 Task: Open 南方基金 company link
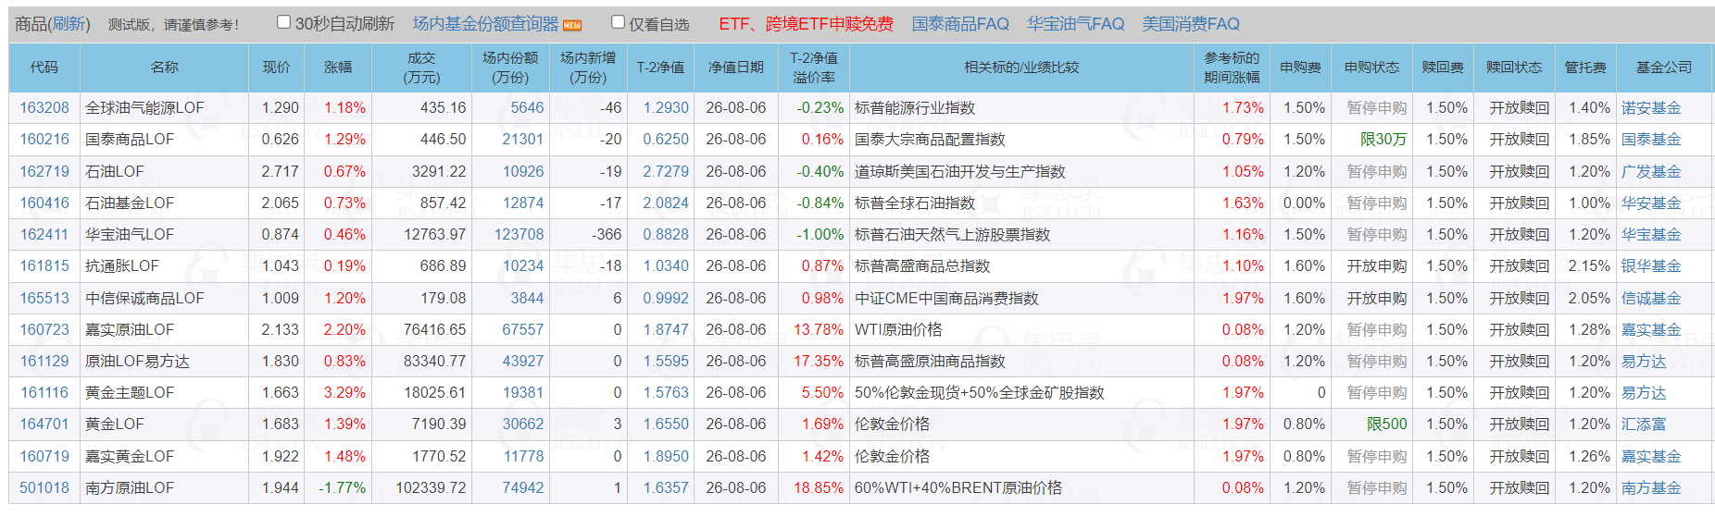1650,487
